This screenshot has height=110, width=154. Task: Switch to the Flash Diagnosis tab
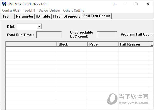coord(67,16)
